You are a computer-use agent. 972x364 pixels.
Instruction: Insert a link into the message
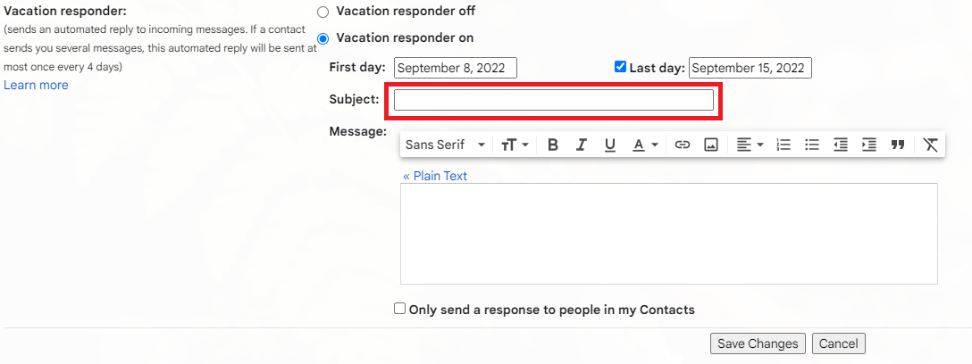pyautogui.click(x=683, y=145)
